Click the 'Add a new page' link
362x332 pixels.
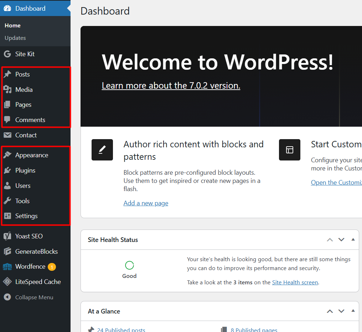point(146,203)
